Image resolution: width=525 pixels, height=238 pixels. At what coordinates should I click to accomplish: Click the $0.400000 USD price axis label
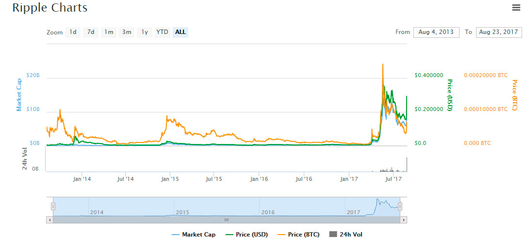coord(429,75)
